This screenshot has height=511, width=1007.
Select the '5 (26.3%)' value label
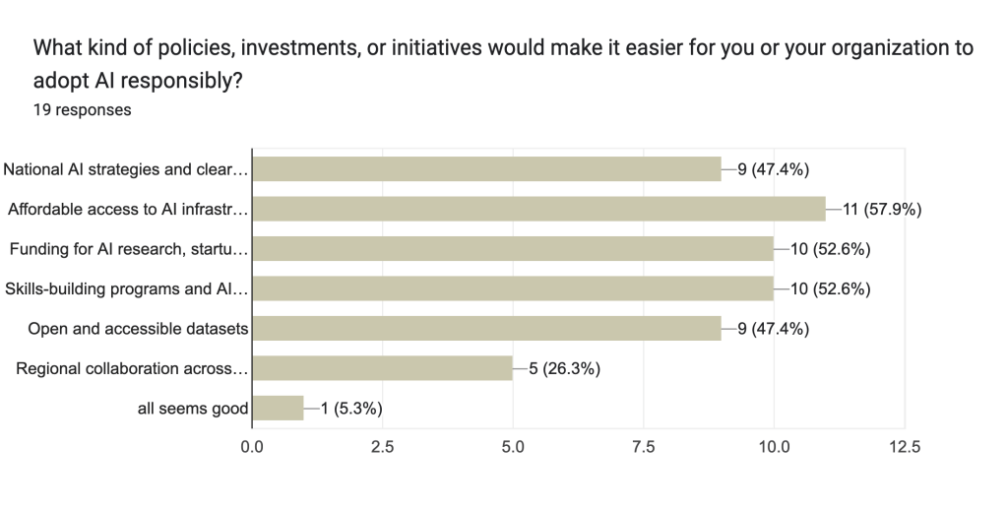[557, 369]
